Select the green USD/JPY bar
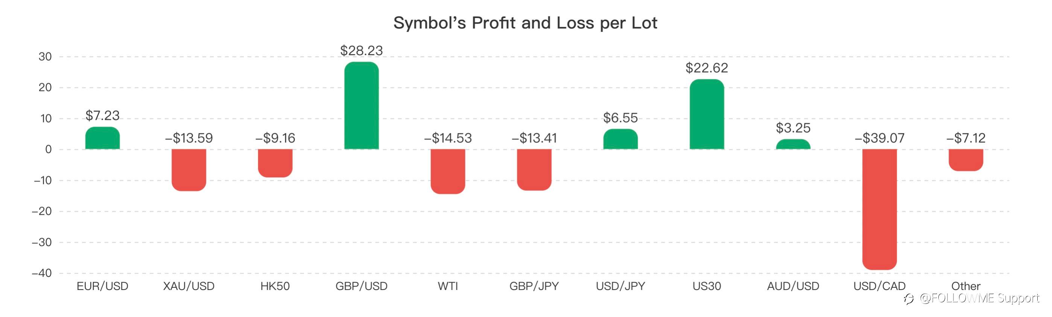The width and height of the screenshot is (1052, 317). 620,139
